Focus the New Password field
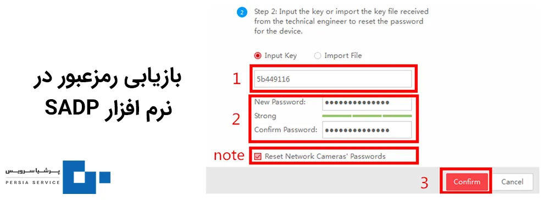The width and height of the screenshot is (544, 200). coord(367,103)
